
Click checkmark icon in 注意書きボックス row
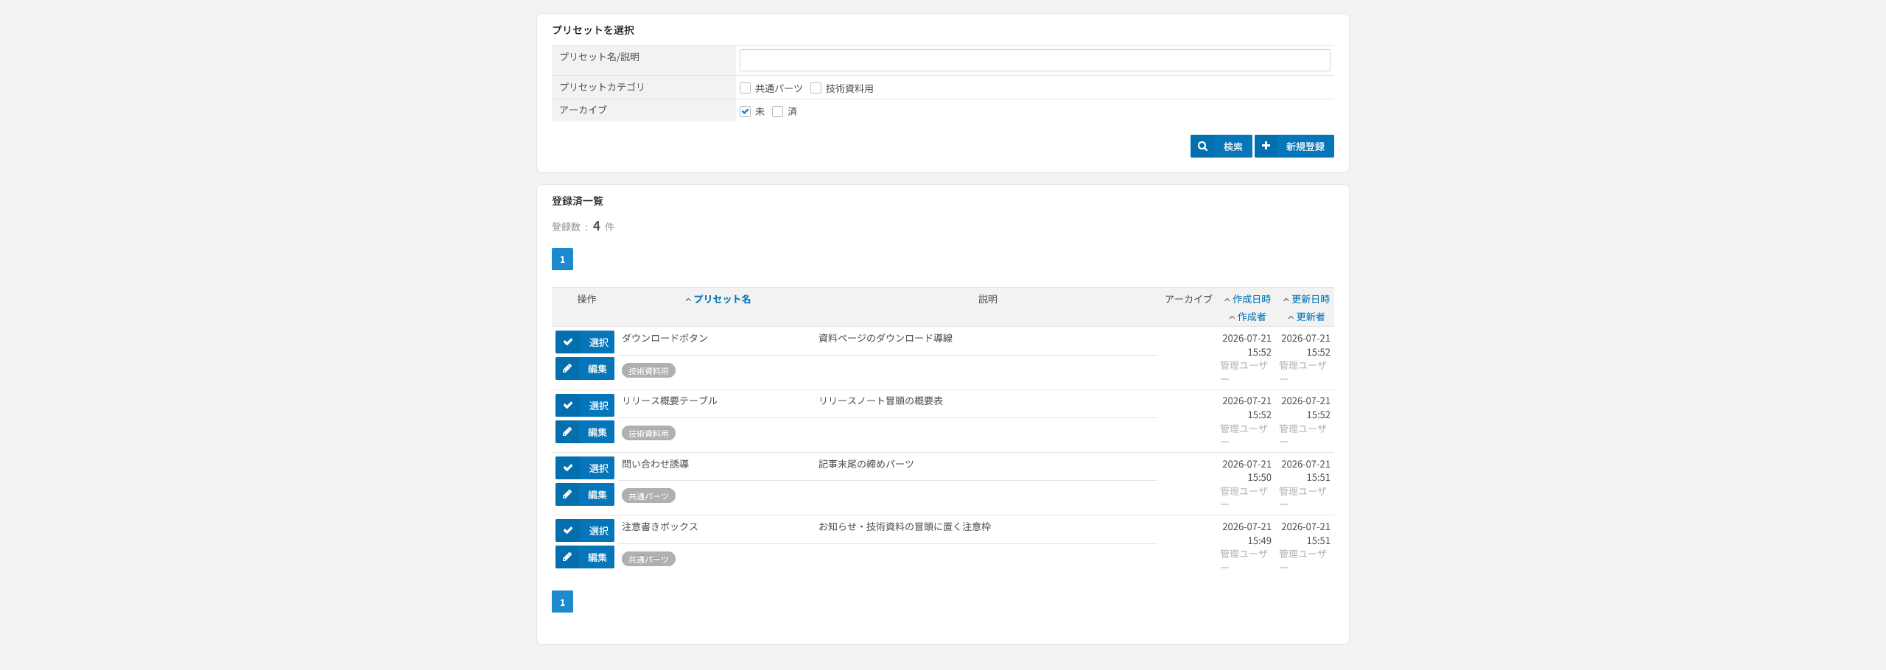(x=568, y=530)
